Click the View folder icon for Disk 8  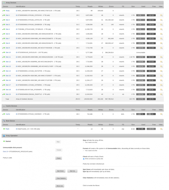click(161, 43)
